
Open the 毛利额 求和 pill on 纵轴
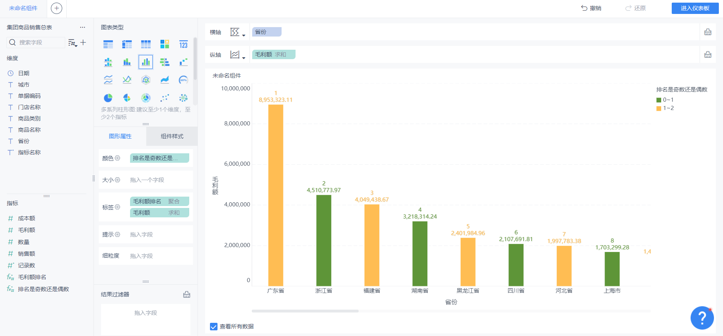[x=274, y=55]
